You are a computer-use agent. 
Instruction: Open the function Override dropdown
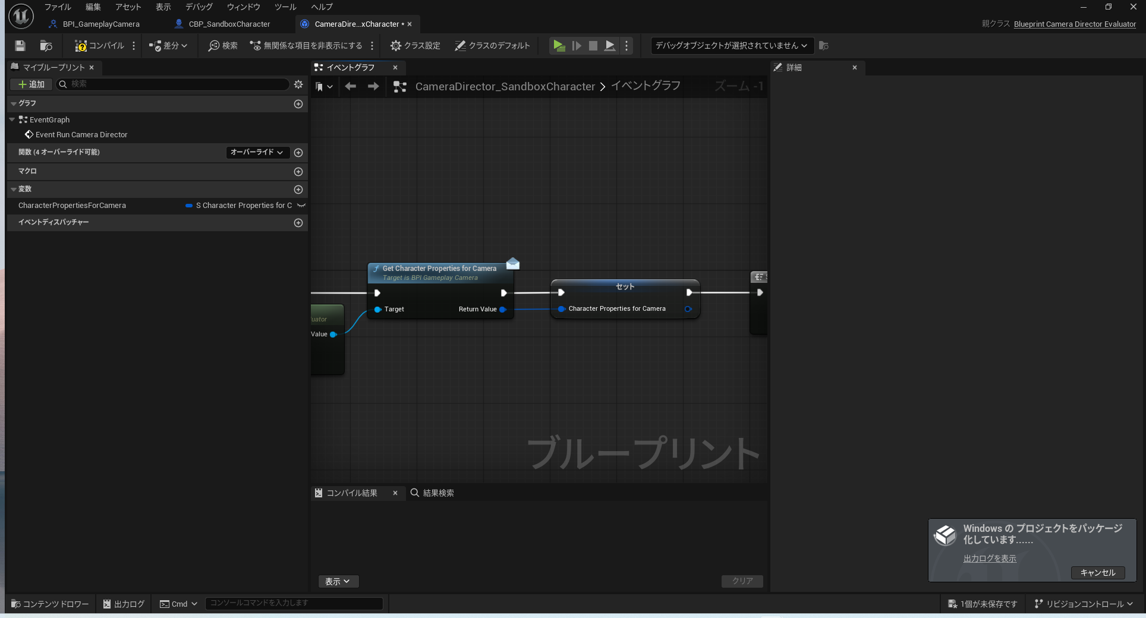[x=257, y=153]
